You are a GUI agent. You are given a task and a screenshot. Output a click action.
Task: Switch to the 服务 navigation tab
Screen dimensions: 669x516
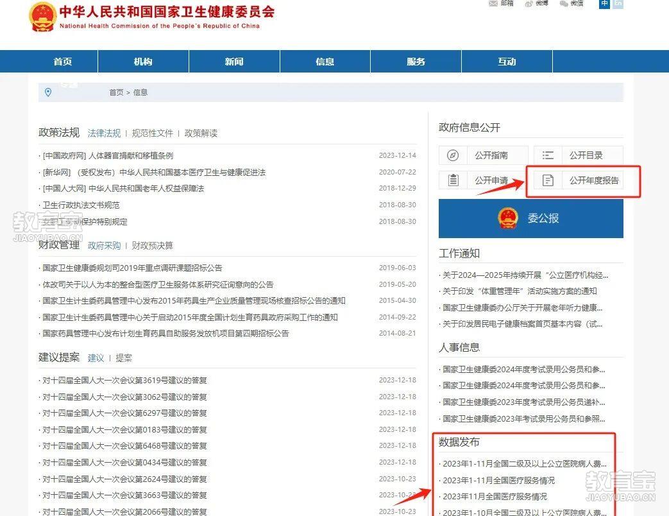416,62
